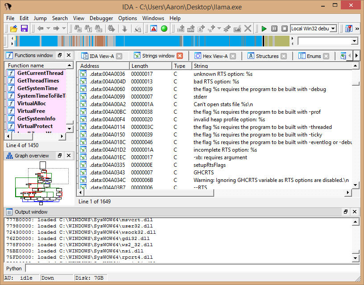Viewport: 364px width, 285px height.
Task: Close the Functions window panel
Action: point(69,55)
